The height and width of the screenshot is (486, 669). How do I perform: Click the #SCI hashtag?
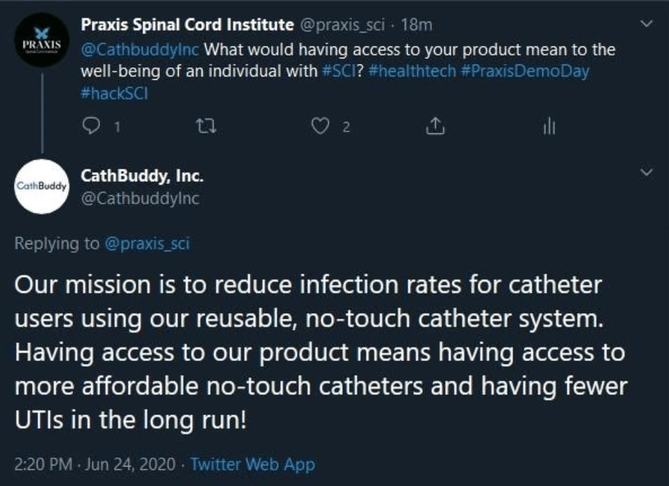339,72
